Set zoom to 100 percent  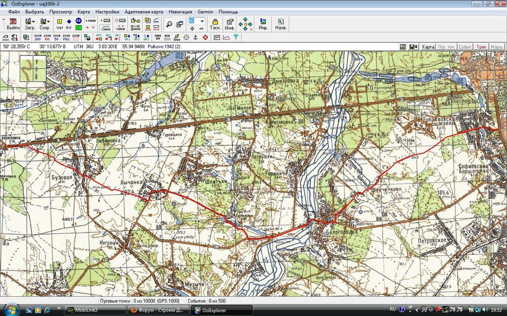pyautogui.click(x=47, y=37)
